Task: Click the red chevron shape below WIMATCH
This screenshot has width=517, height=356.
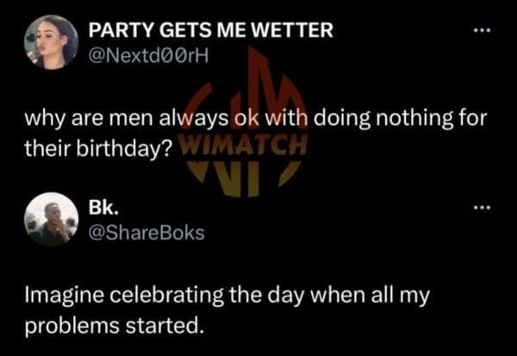Action: coord(243,176)
